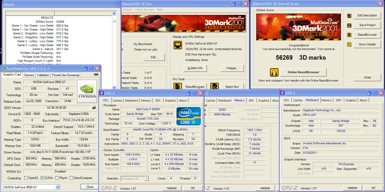Click 3DMark2001 banner in Overall Score window
The height and width of the screenshot is (192, 385).
click(x=298, y=27)
